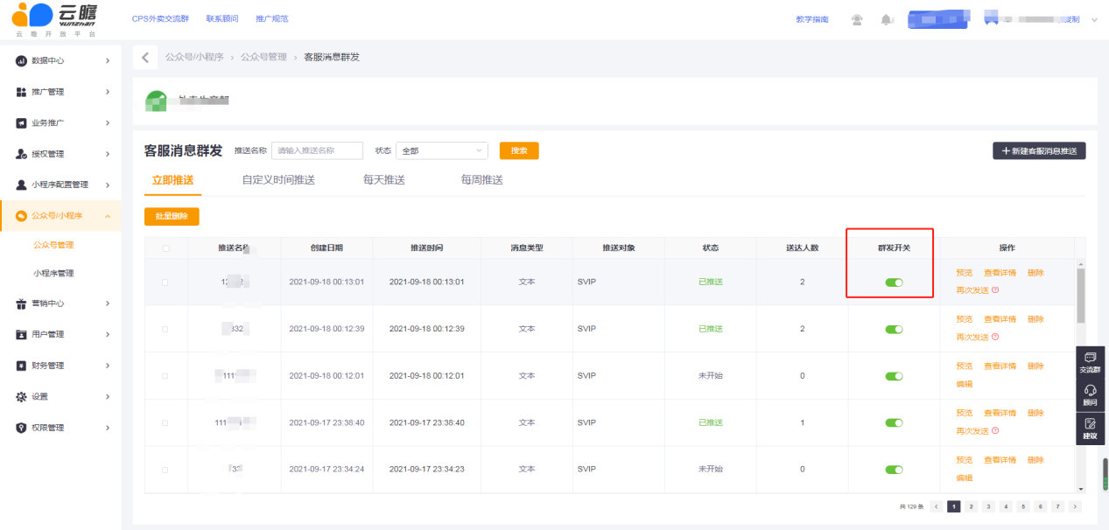Click the scrollbar down arrow of the table
The width and height of the screenshot is (1109, 530).
pyautogui.click(x=1080, y=489)
